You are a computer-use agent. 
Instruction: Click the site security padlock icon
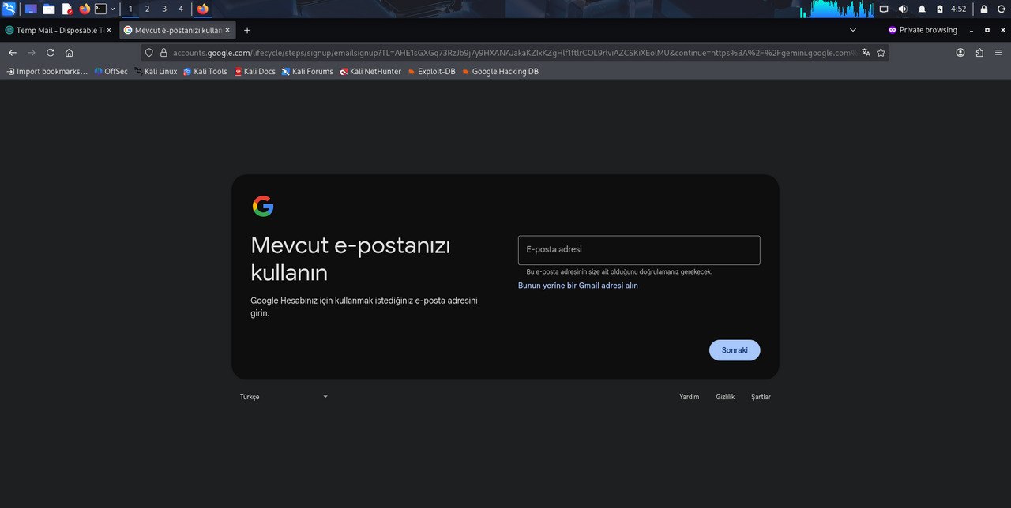(163, 53)
